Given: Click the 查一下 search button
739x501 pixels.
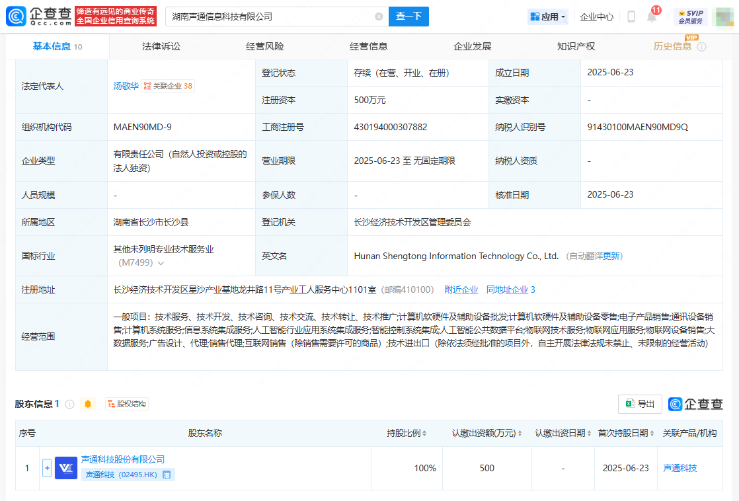Looking at the screenshot, I should pyautogui.click(x=408, y=17).
